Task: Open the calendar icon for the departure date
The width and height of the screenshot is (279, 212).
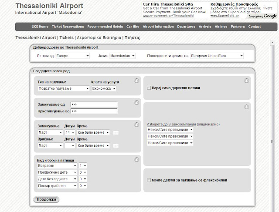Action: pyautogui.click(x=116, y=132)
